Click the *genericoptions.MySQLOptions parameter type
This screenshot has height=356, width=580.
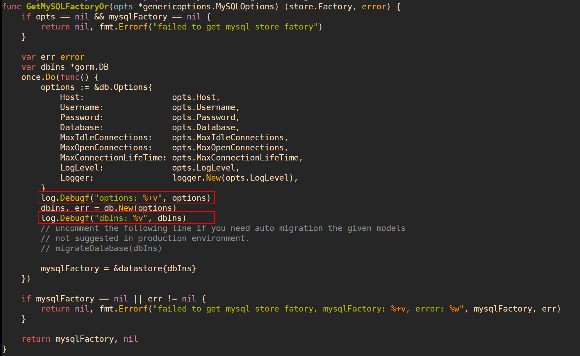(x=206, y=7)
